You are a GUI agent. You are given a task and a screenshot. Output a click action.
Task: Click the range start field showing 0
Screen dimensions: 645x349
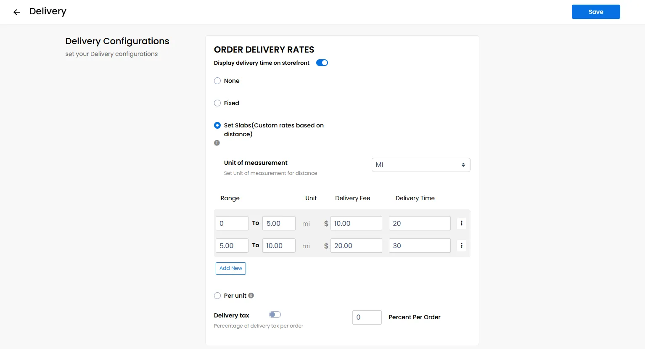pyautogui.click(x=232, y=223)
